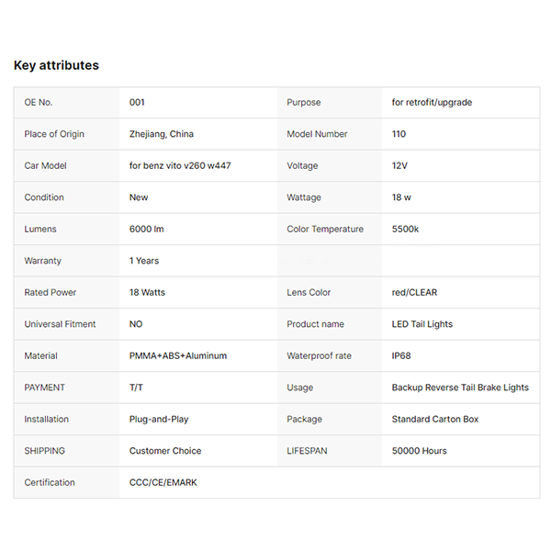The height and width of the screenshot is (551, 551).
Task: Click the 1 Years warranty value
Action: (x=144, y=261)
